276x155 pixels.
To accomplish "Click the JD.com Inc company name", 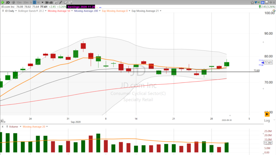I will point(8,7).
